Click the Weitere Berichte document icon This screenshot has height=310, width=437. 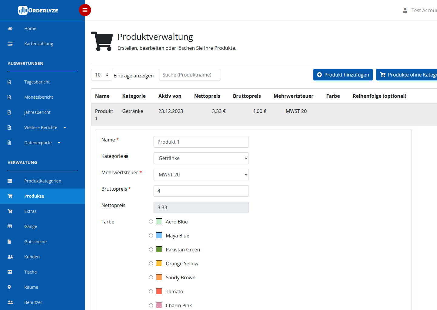(x=9, y=128)
